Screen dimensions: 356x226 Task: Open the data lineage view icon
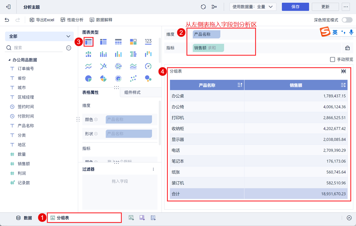pyautogui.click(x=214, y=7)
